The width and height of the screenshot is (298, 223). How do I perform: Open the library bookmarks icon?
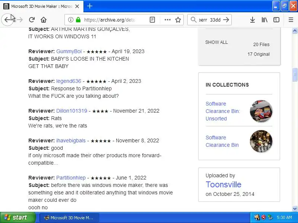tap(264, 20)
